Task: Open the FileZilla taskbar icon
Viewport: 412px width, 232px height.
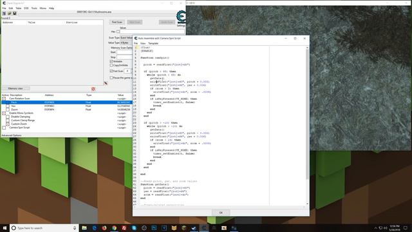Action: (x=124, y=227)
